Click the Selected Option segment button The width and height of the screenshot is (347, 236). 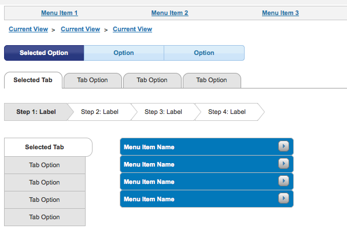point(44,53)
